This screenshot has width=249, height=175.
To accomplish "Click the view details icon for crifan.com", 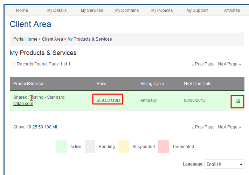I will coord(238,101).
